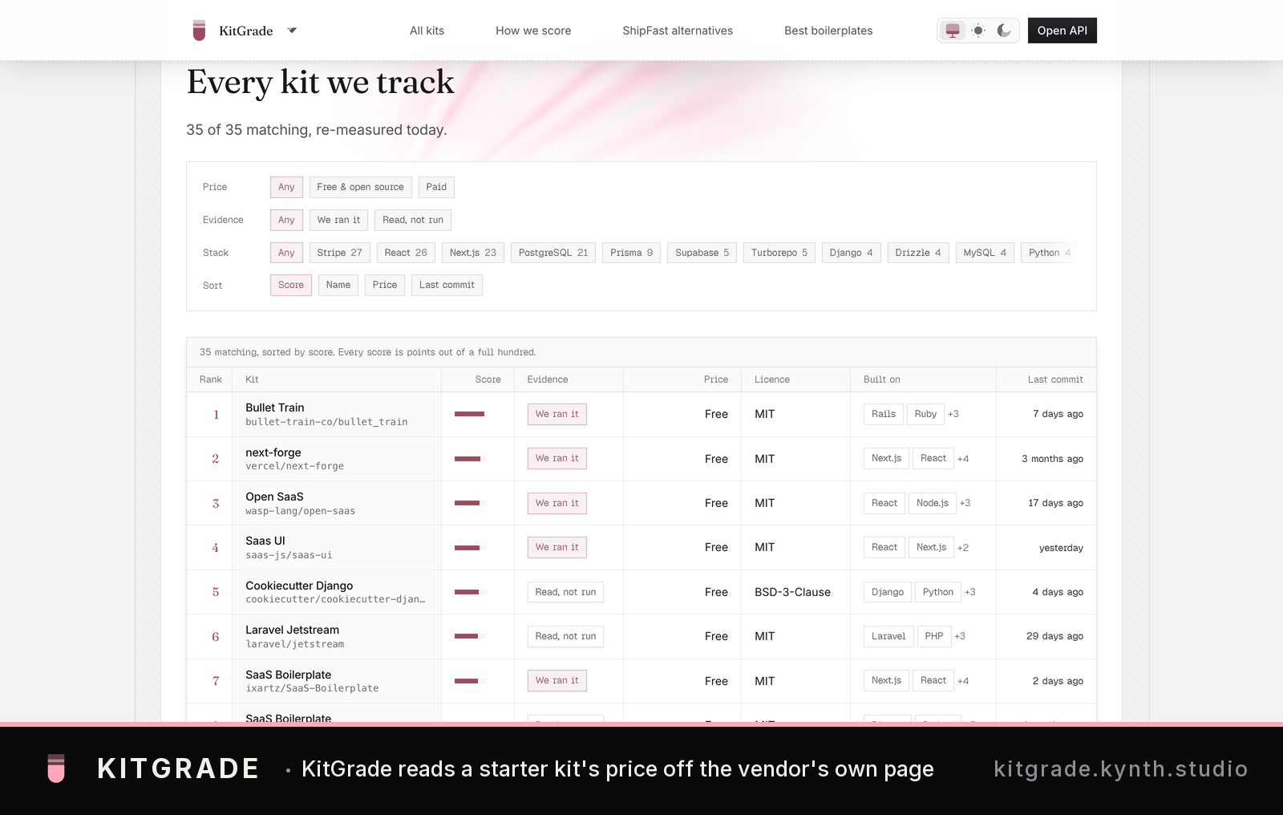The height and width of the screenshot is (815, 1283).
Task: Click the Last commit column header
Action: (1055, 379)
